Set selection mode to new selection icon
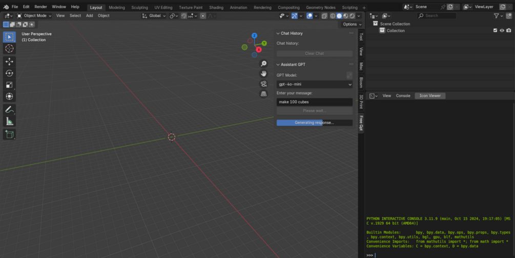 6,24
